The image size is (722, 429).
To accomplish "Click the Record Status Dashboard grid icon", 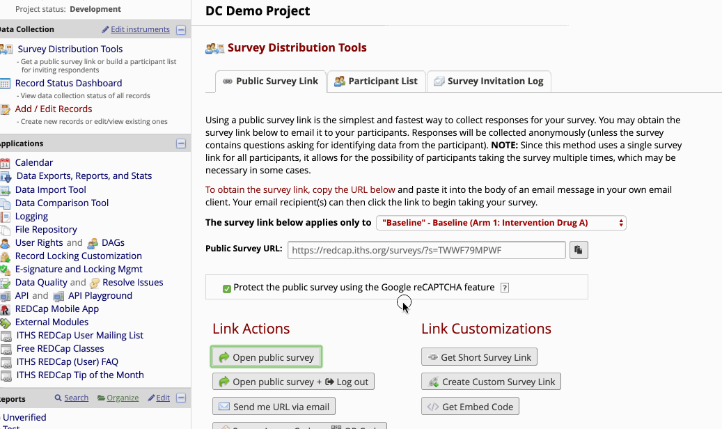I will tap(5, 84).
